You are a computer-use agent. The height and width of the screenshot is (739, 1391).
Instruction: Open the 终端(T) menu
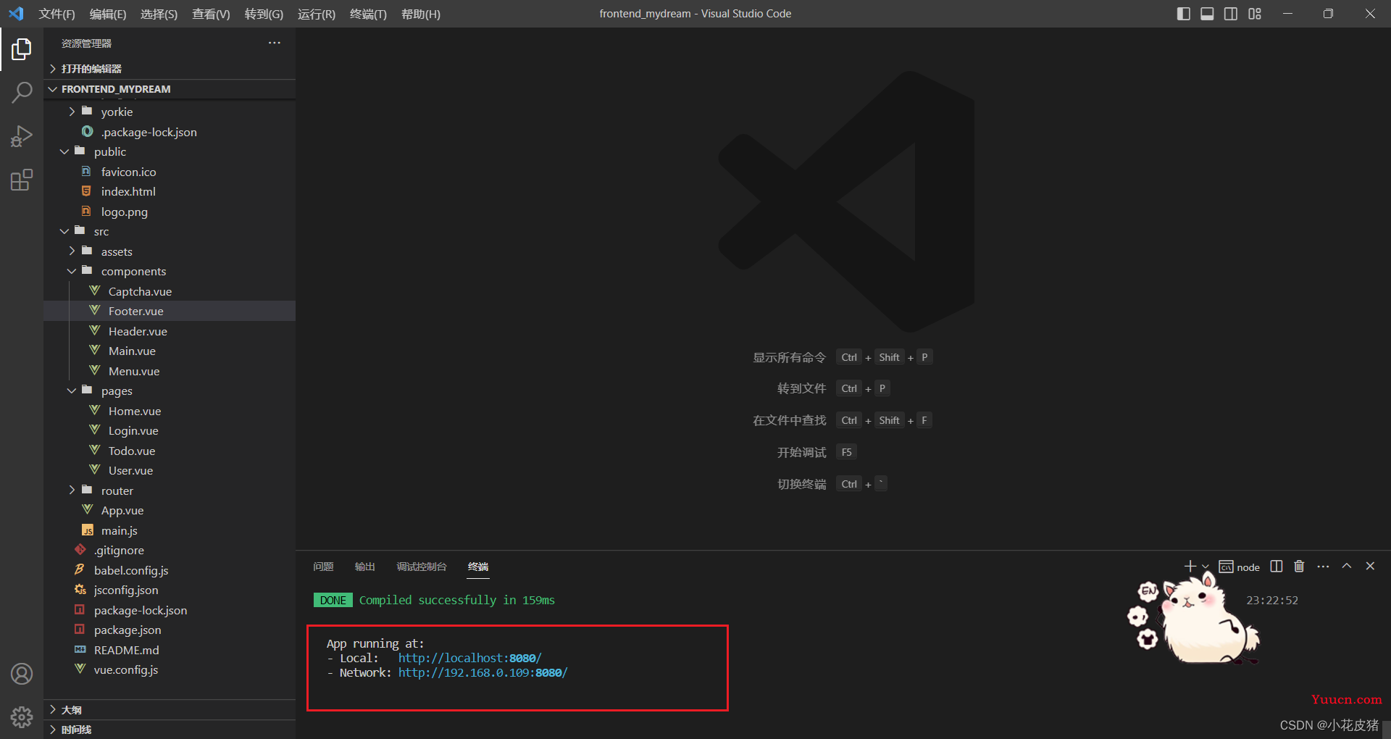pos(368,14)
